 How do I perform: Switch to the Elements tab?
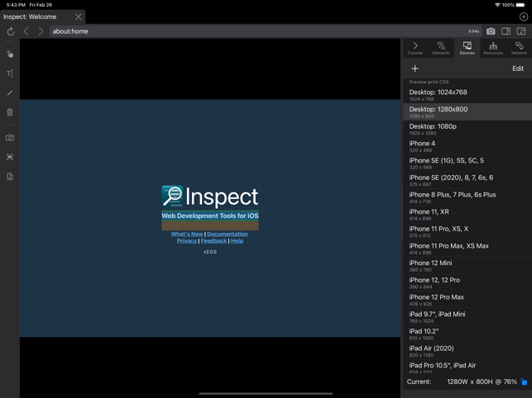tap(441, 49)
